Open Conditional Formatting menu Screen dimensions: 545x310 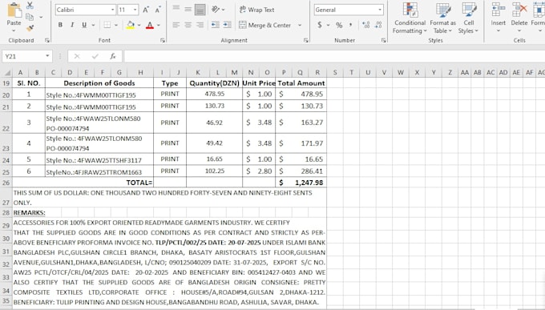410,18
